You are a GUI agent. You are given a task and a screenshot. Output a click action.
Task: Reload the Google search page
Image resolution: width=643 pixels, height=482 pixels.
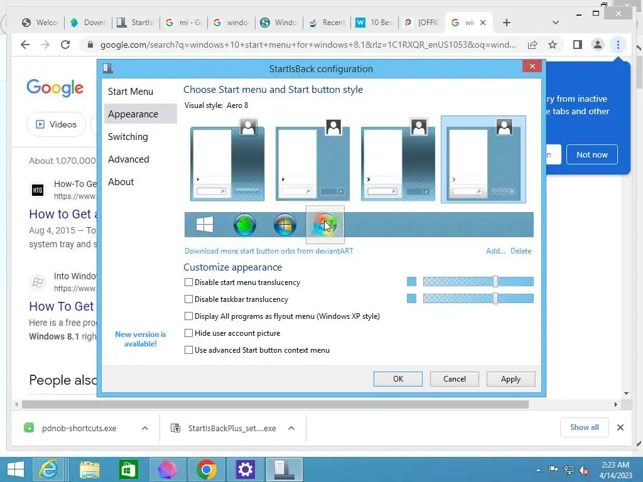[65, 45]
